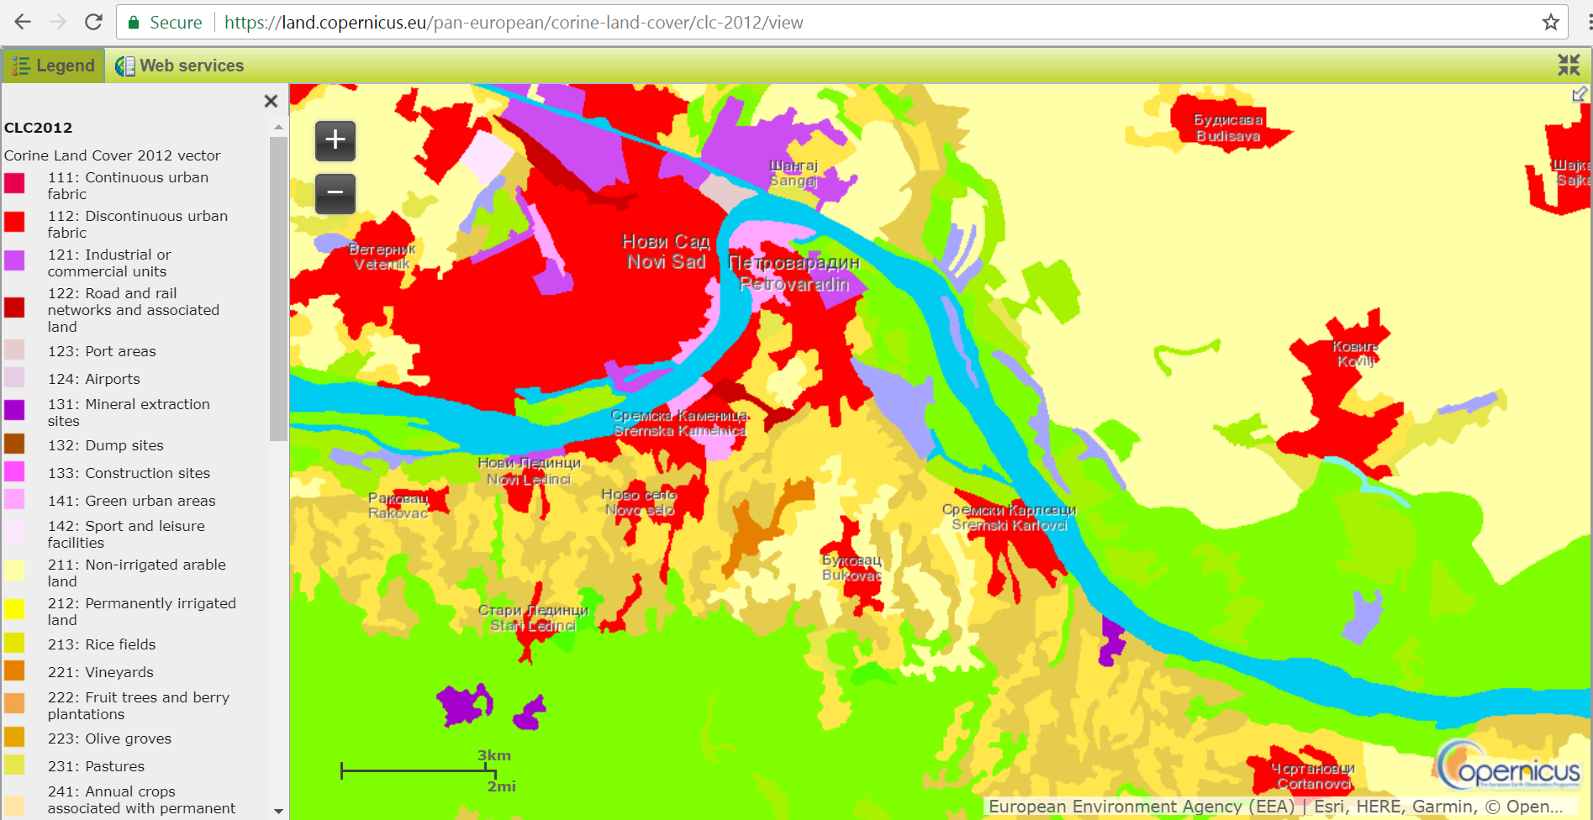Click the browser back arrow
The height and width of the screenshot is (820, 1593).
(x=23, y=22)
